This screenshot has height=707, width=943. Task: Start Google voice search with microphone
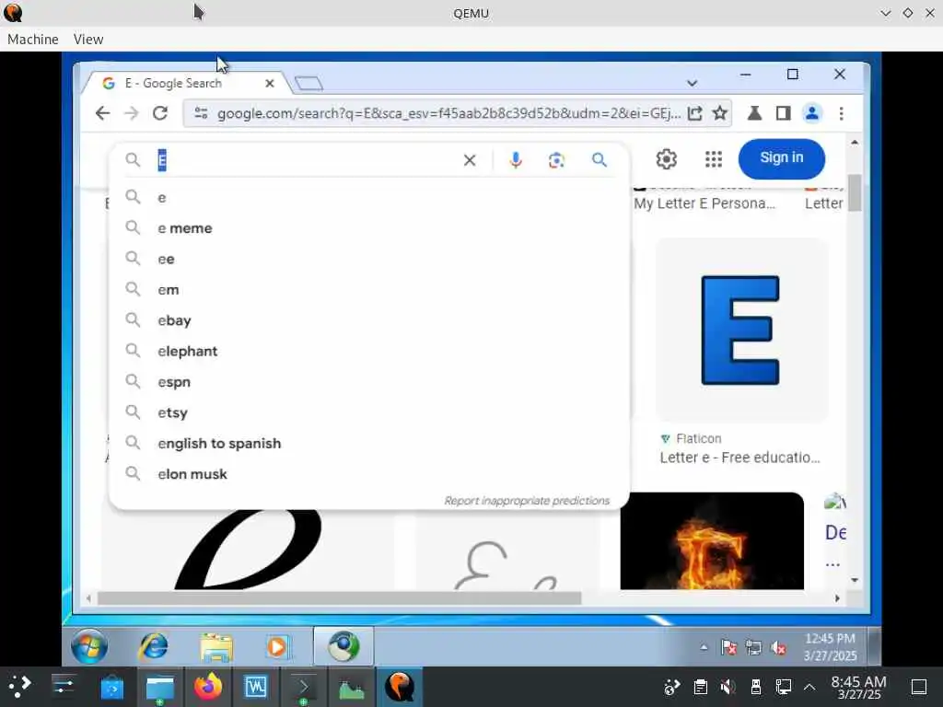pos(516,160)
